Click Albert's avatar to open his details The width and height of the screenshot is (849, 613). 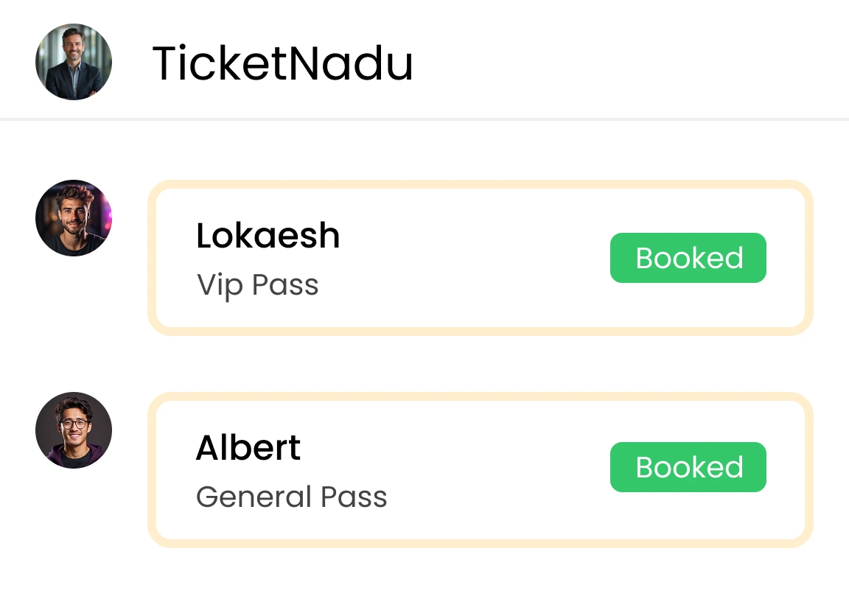[73, 430]
